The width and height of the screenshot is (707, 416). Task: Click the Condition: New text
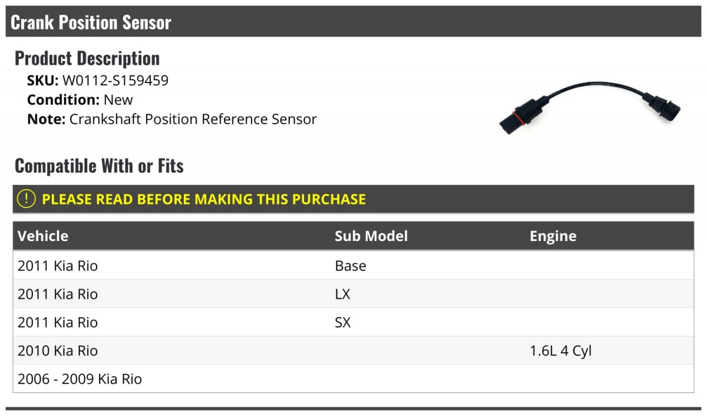[80, 100]
